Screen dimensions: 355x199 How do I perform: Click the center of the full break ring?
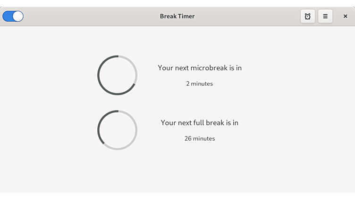point(117,130)
